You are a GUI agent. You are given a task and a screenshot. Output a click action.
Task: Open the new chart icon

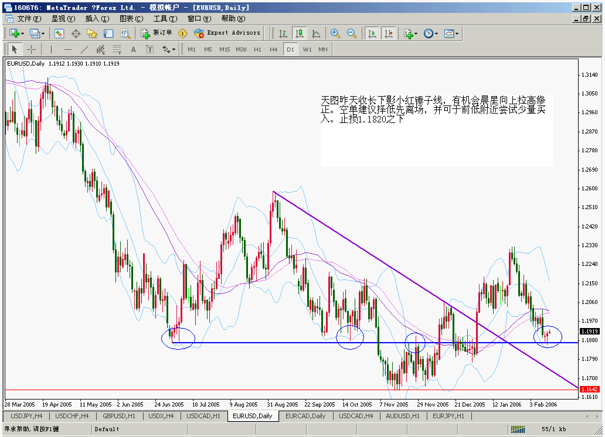click(x=14, y=33)
